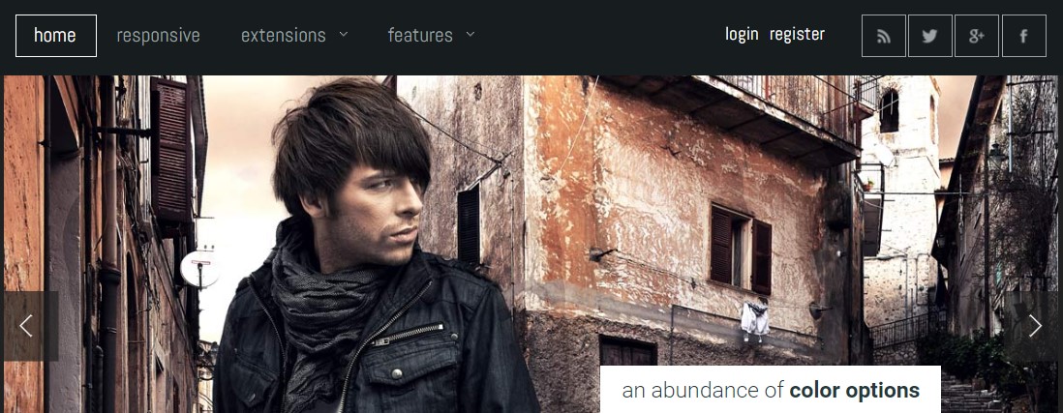This screenshot has height=413, width=1063.
Task: Expand the features menu chevron
Action: pyautogui.click(x=471, y=34)
